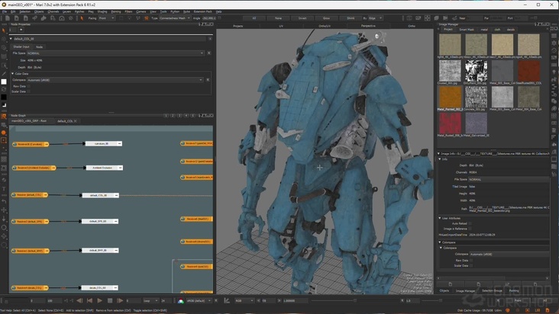Click the white foreground color swatch
This screenshot has width=559, height=314.
point(4,82)
